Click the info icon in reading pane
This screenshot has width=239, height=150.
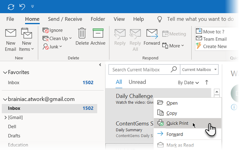[234, 107]
